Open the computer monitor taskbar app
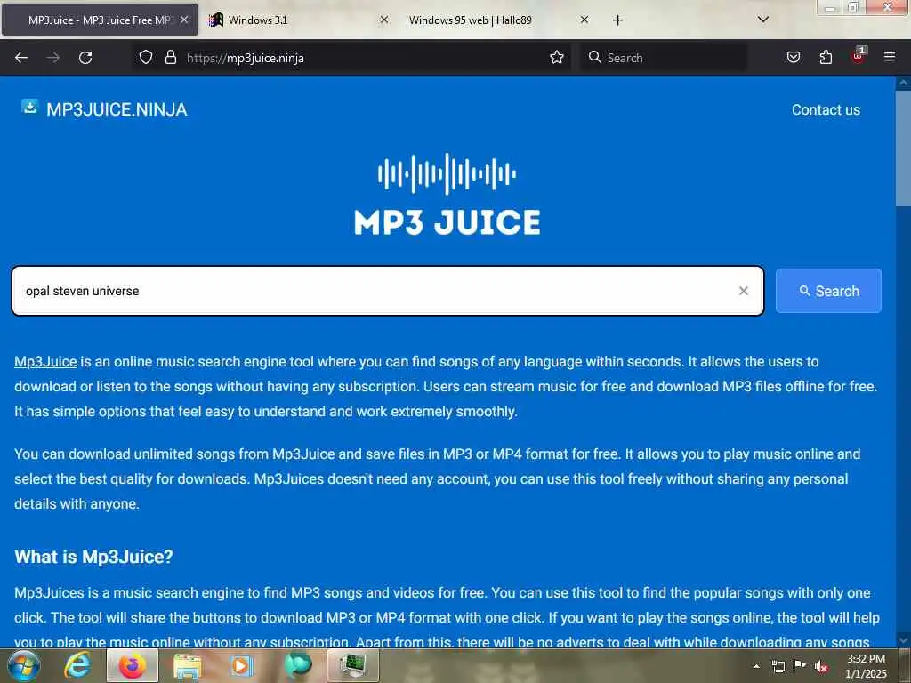The width and height of the screenshot is (911, 683). 352,665
